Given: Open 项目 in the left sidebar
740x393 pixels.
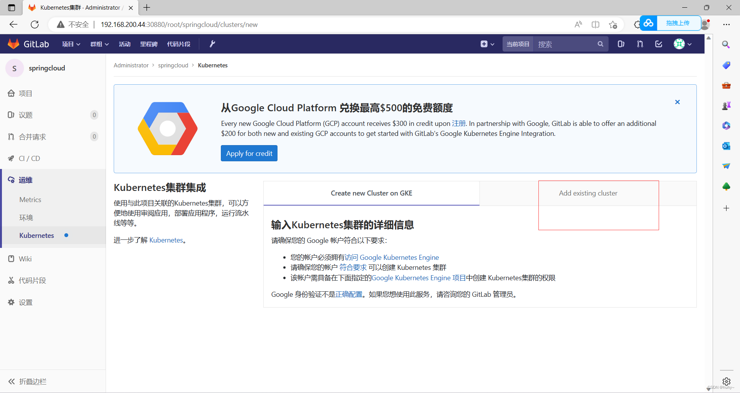Looking at the screenshot, I should [x=53, y=93].
